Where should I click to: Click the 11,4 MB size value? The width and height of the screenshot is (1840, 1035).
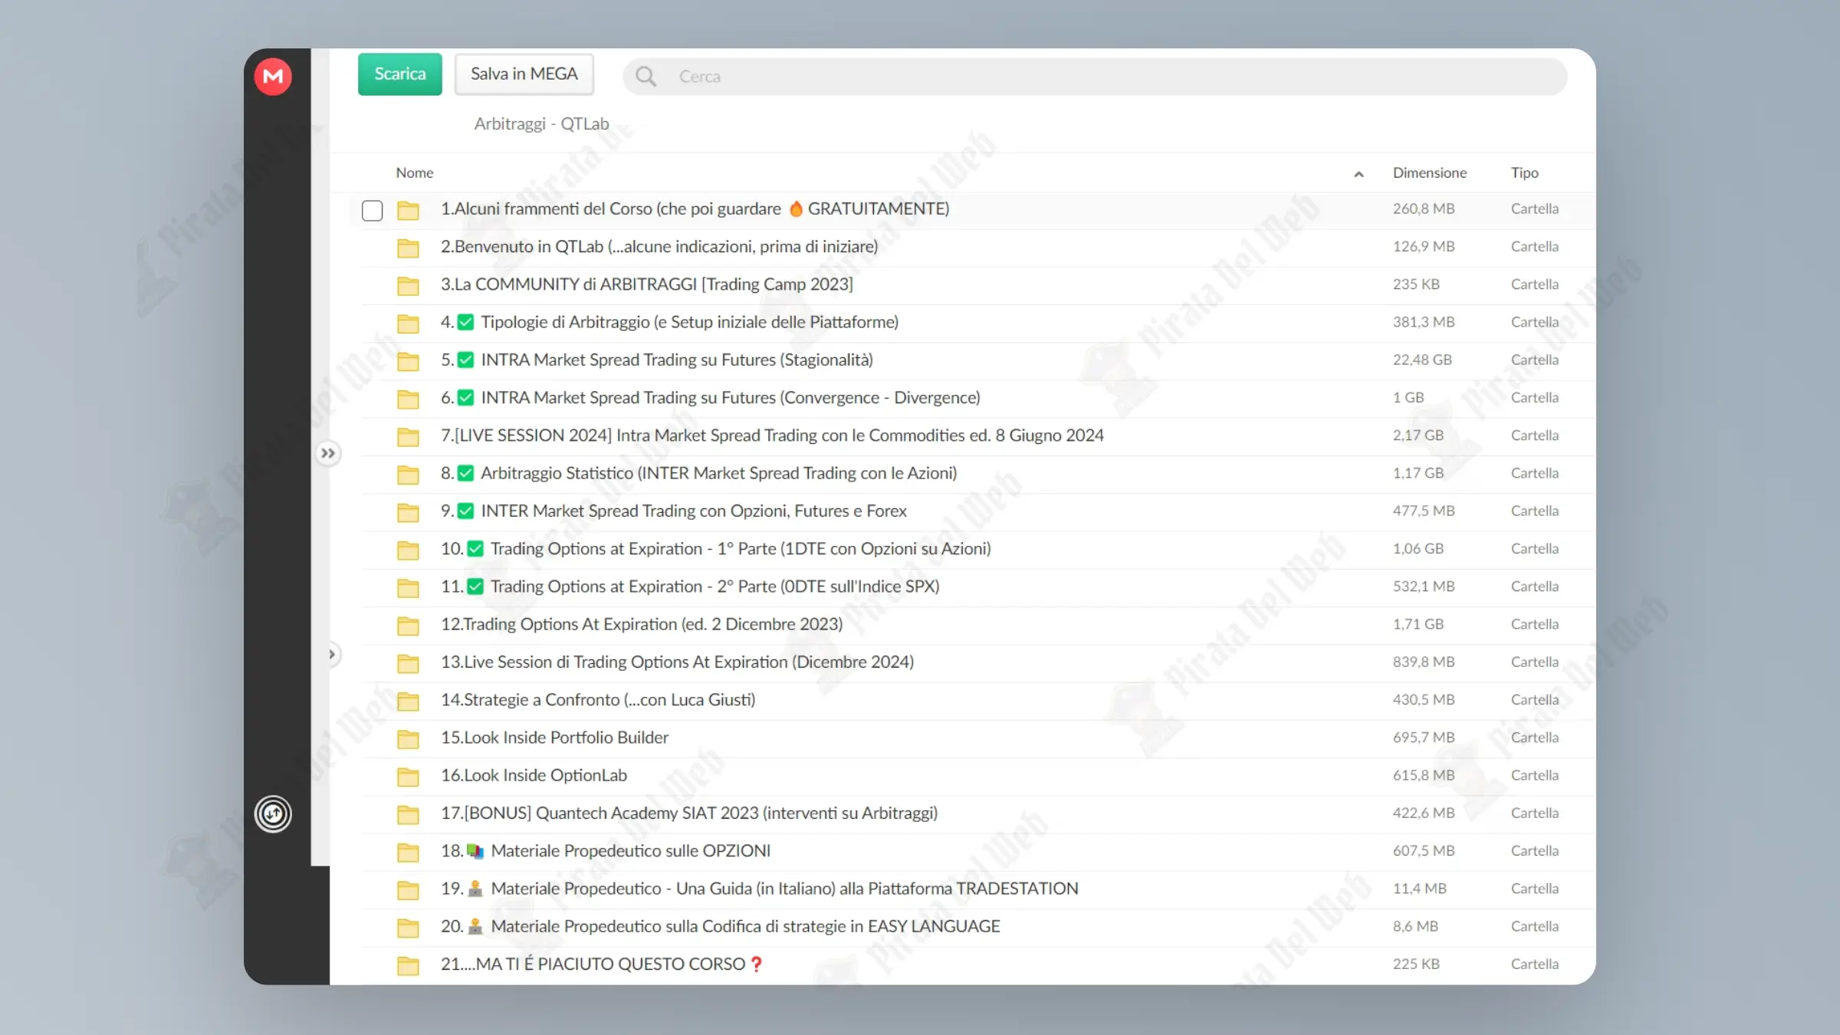click(1420, 888)
